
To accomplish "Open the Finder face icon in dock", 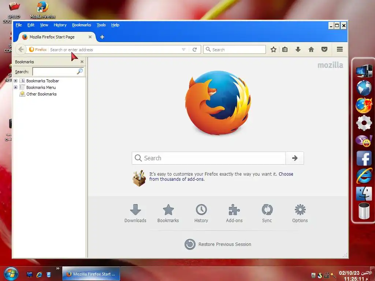I will pyautogui.click(x=364, y=193).
